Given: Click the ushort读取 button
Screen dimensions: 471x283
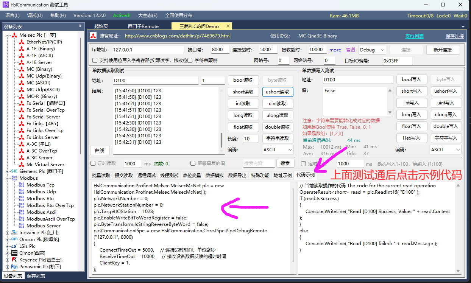Looking at the screenshot, I should pyautogui.click(x=278, y=92).
